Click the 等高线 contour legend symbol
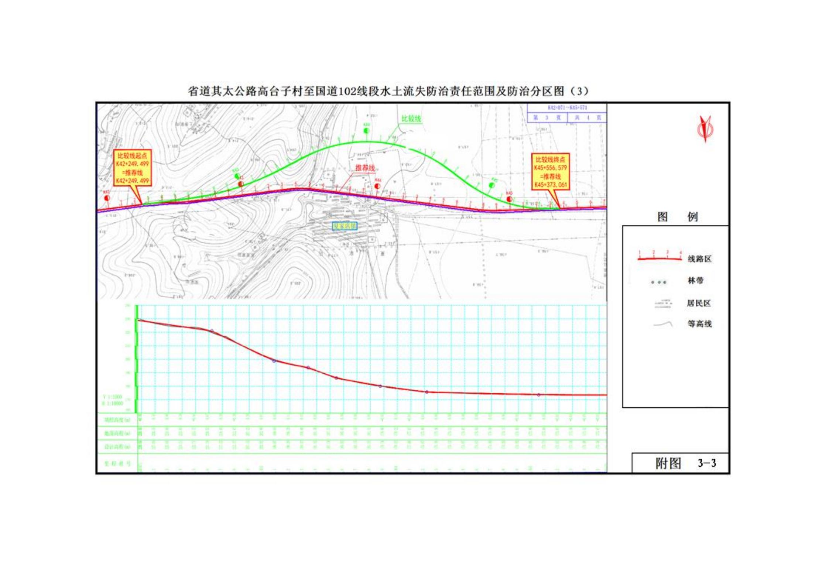This screenshot has width=829, height=586. (x=663, y=324)
